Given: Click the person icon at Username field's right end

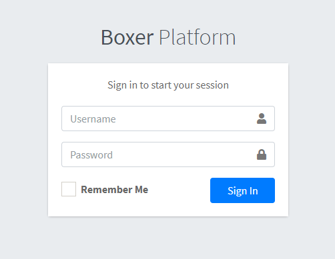Looking at the screenshot, I should tap(262, 119).
